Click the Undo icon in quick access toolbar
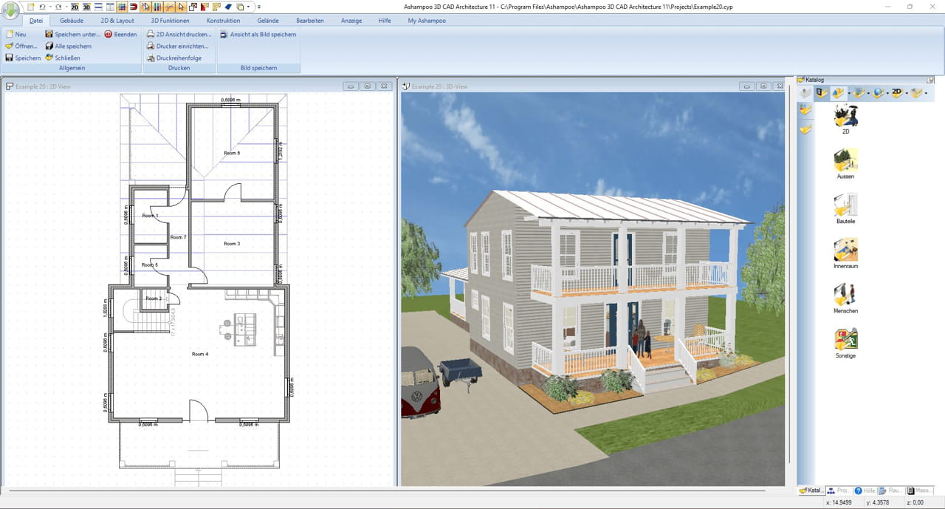The image size is (945, 509). pos(43,6)
